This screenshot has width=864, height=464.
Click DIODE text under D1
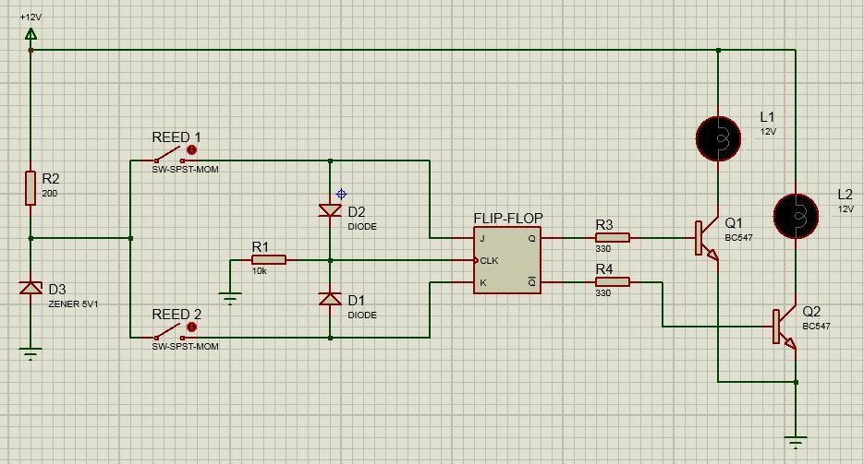pyautogui.click(x=362, y=315)
